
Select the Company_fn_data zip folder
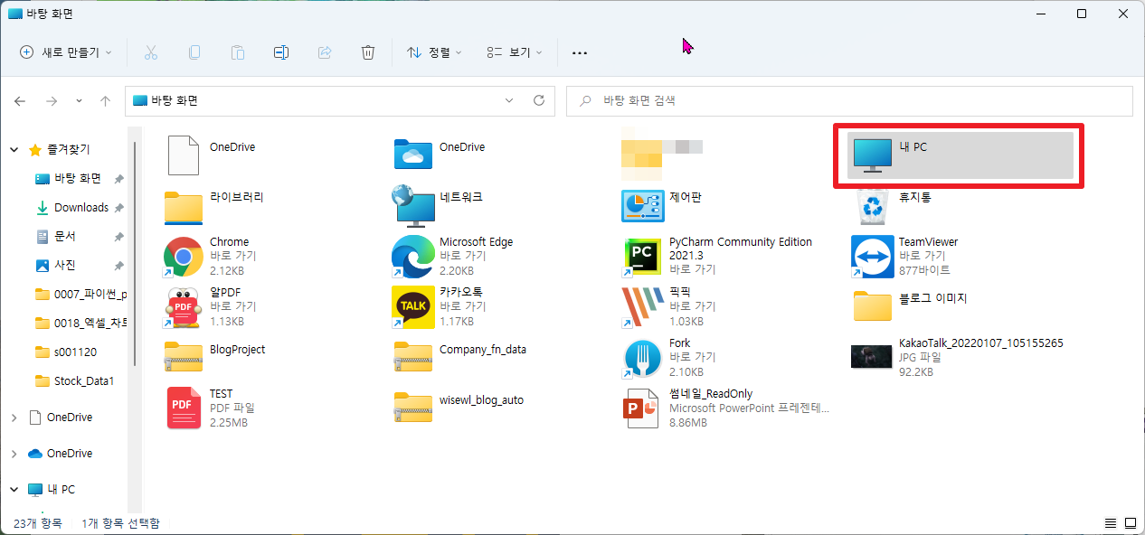click(x=413, y=358)
